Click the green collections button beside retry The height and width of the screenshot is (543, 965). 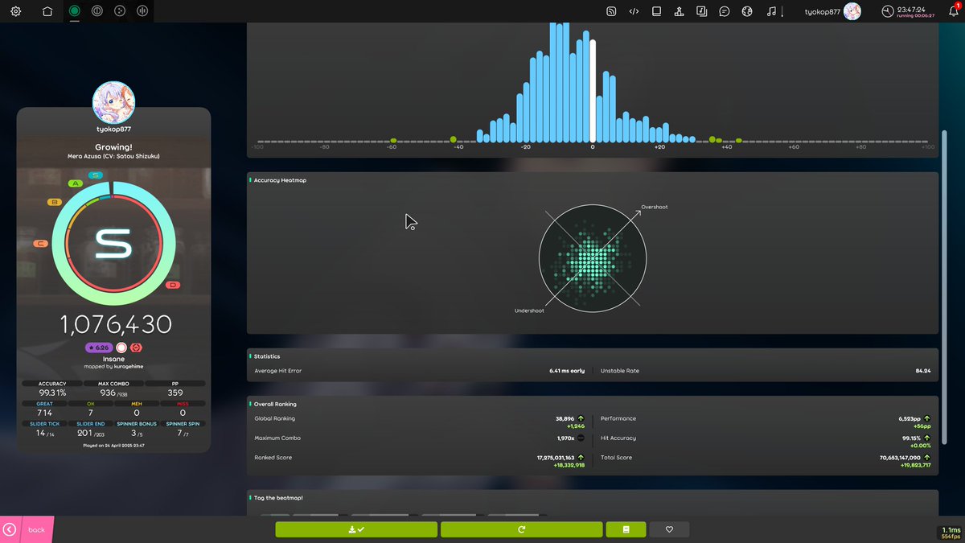tap(626, 529)
